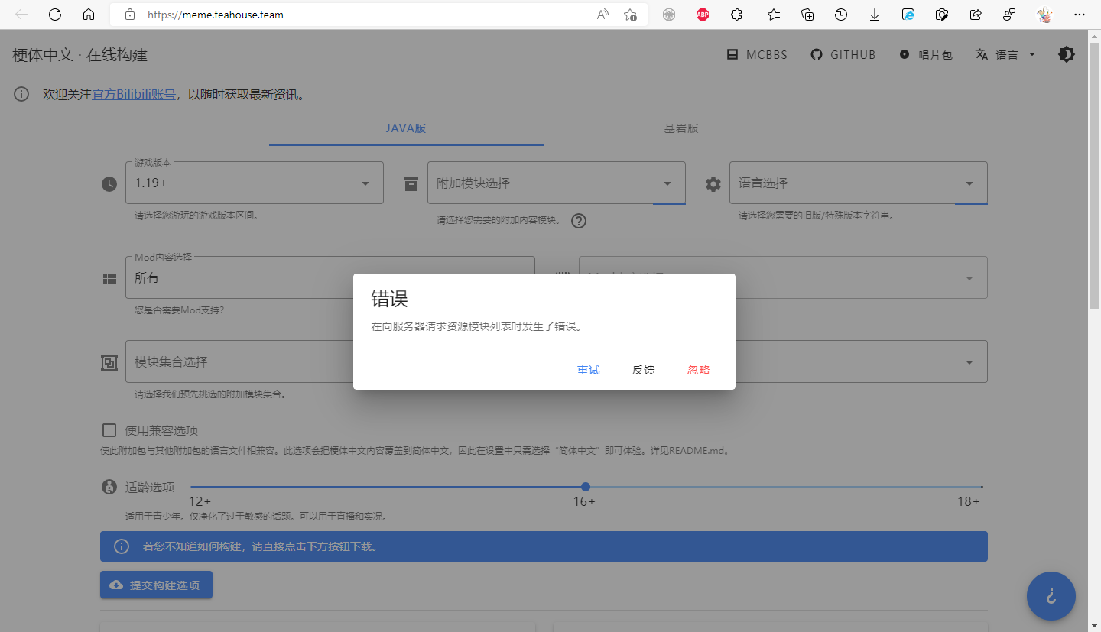Open browser History icon
This screenshot has width=1101, height=632.
pyautogui.click(x=841, y=15)
